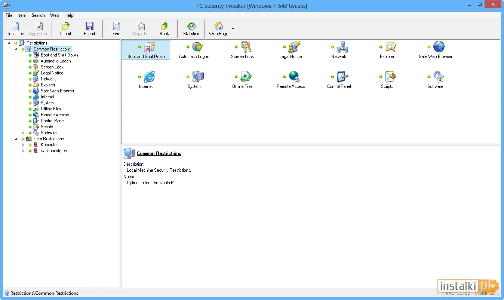Toggle the status dot next to Screen Lock in tree
This screenshot has width=504, height=300.
(30, 67)
